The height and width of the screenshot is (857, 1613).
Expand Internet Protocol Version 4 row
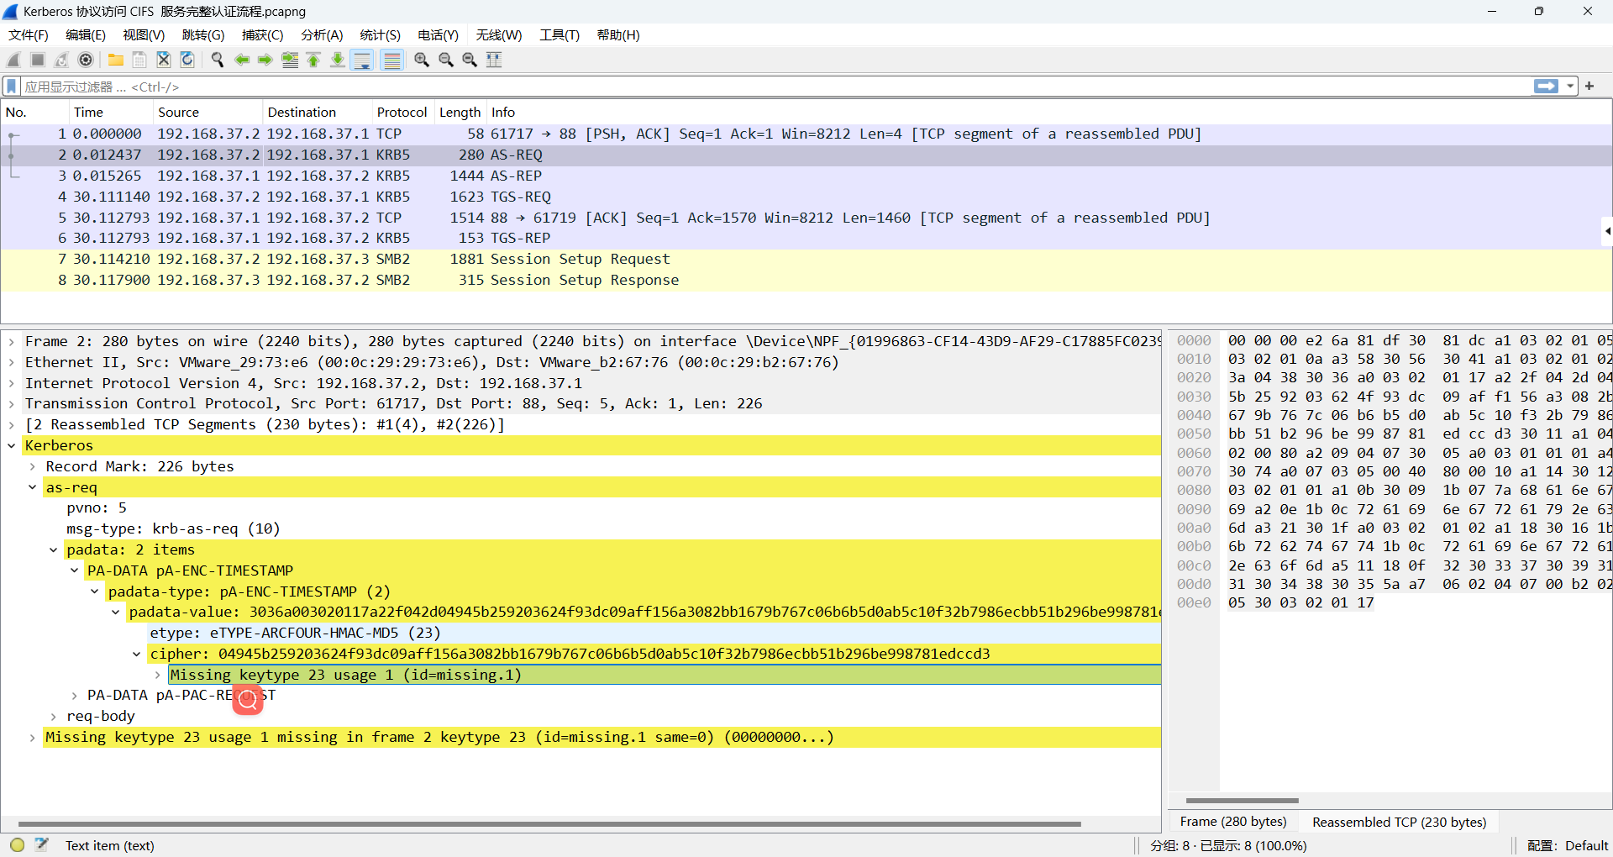click(11, 383)
